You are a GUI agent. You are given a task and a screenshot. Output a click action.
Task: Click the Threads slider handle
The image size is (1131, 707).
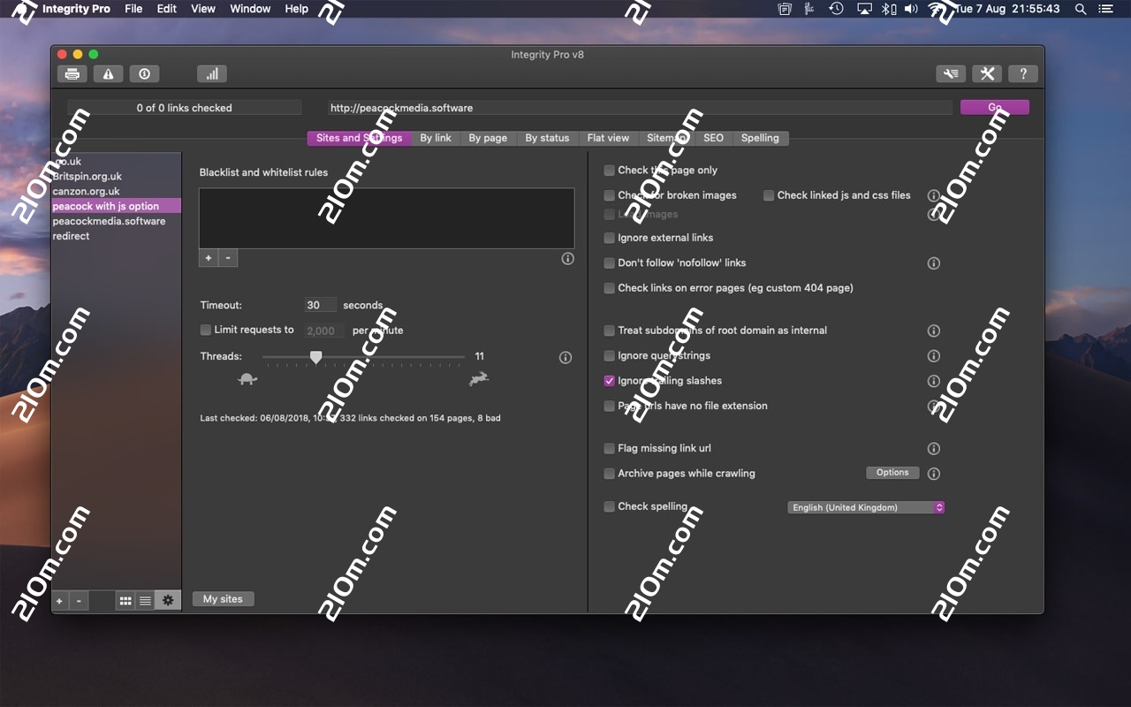click(x=315, y=357)
